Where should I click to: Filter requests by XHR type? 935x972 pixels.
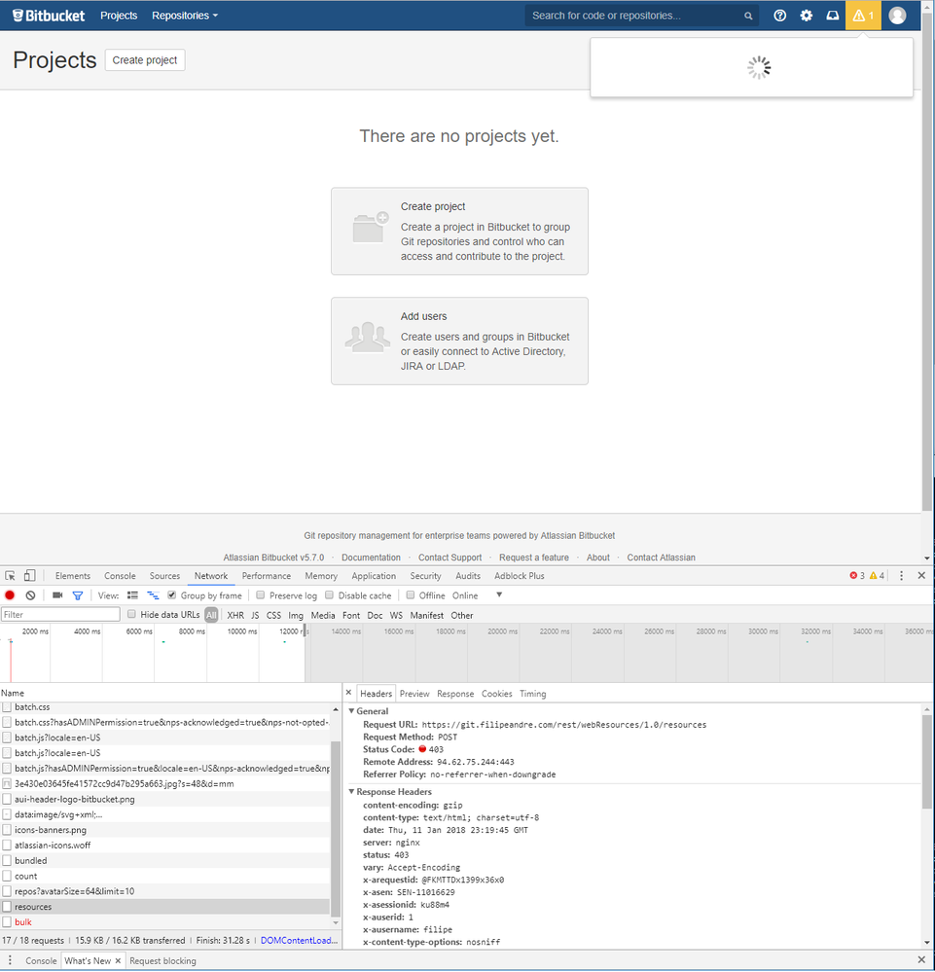235,615
